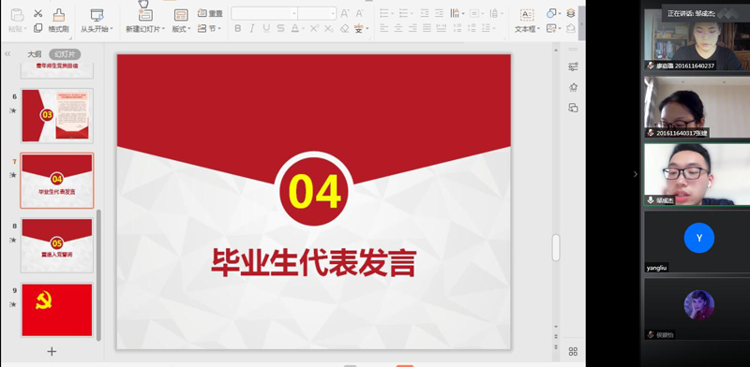Open the 新建幻灯片 dropdown arrow

[163, 29]
